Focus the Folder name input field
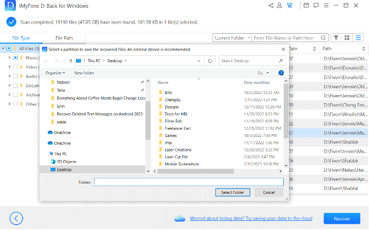The image size is (369, 230). point(188,182)
